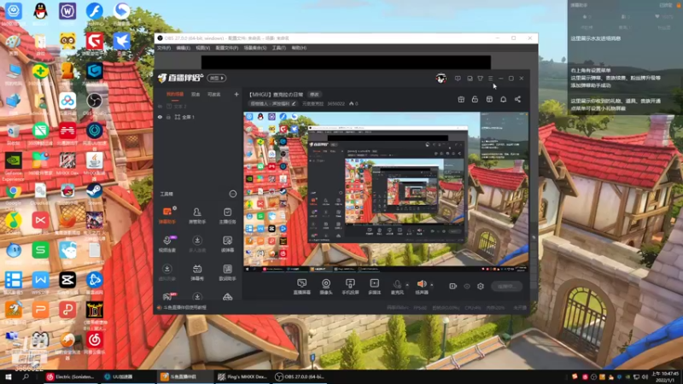Viewport: 683px width, 384px height.
Task: Click the 修改 button beside stream title
Action: tap(314, 95)
